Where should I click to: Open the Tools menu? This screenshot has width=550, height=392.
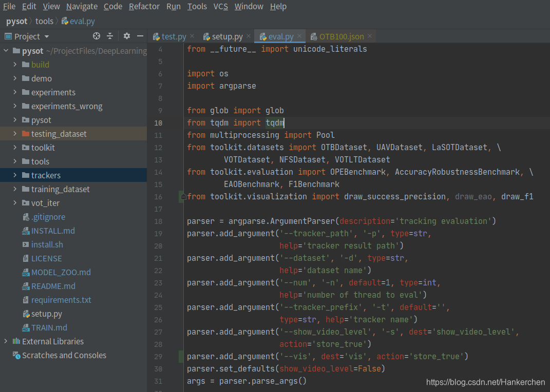(197, 6)
